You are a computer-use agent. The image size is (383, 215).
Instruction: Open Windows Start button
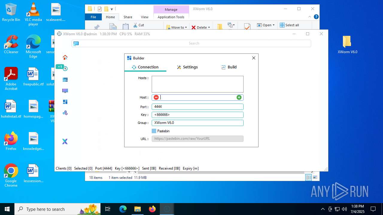pyautogui.click(x=7, y=209)
